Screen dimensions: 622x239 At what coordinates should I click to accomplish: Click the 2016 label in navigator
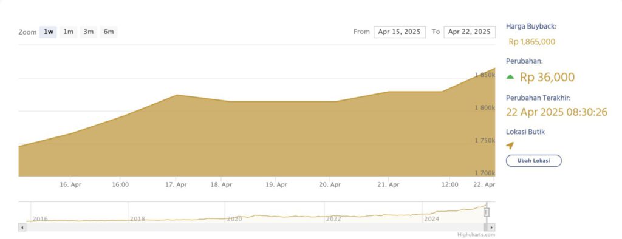click(x=40, y=219)
